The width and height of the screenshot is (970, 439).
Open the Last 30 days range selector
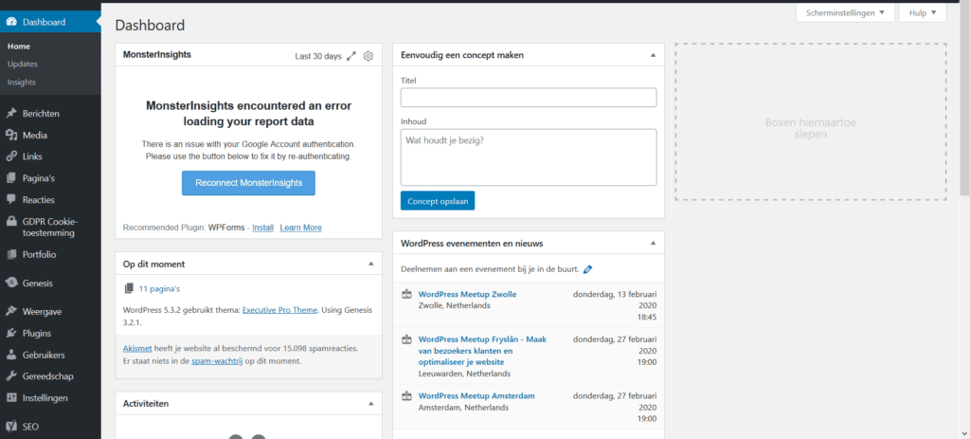(318, 56)
